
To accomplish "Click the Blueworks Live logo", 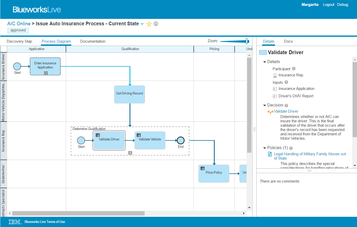I will 37,10.
